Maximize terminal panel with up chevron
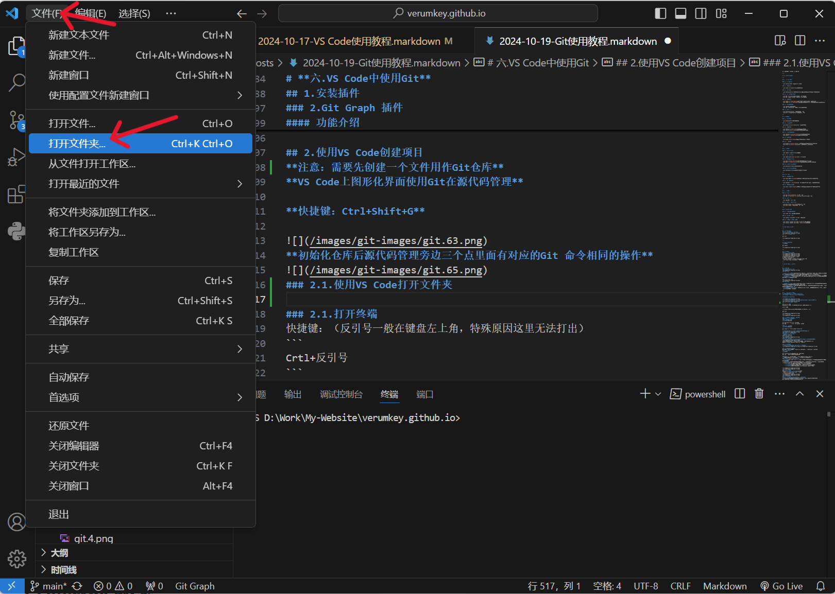The width and height of the screenshot is (835, 594). [x=800, y=394]
